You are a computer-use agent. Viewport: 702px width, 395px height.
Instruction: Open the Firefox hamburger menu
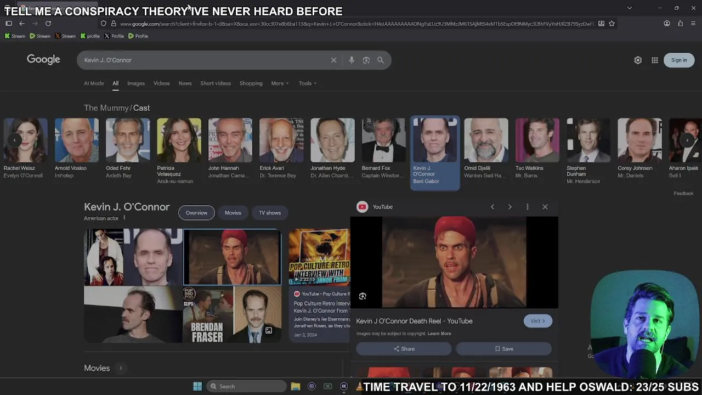pos(693,24)
